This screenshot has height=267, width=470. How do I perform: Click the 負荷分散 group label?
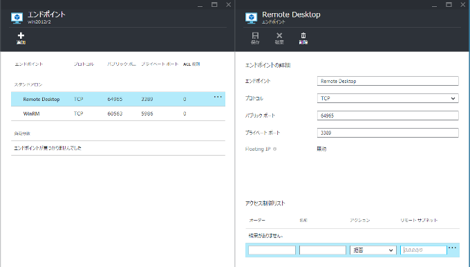[x=22, y=133]
